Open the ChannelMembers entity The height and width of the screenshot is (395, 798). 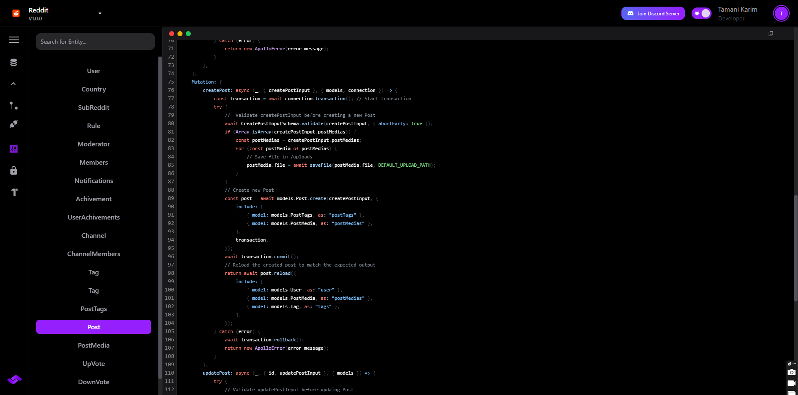[94, 254]
